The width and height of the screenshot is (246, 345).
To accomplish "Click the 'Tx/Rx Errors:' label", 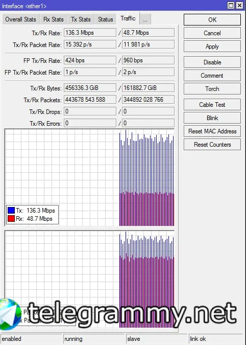I will [45, 124].
